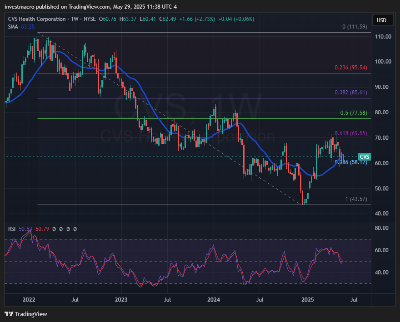Click the red RSI average value 50.79
This screenshot has height=322, width=400.
point(42,229)
